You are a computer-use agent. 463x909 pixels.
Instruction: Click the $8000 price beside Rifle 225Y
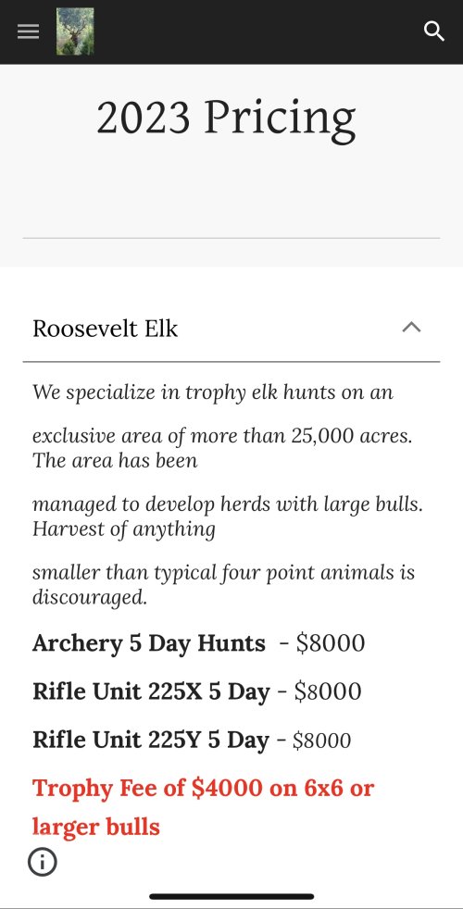tap(321, 741)
